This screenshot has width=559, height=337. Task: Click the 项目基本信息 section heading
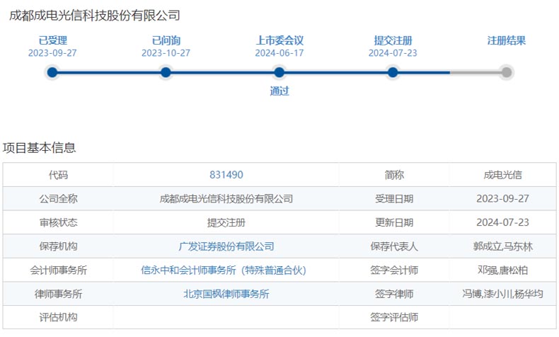click(x=39, y=148)
